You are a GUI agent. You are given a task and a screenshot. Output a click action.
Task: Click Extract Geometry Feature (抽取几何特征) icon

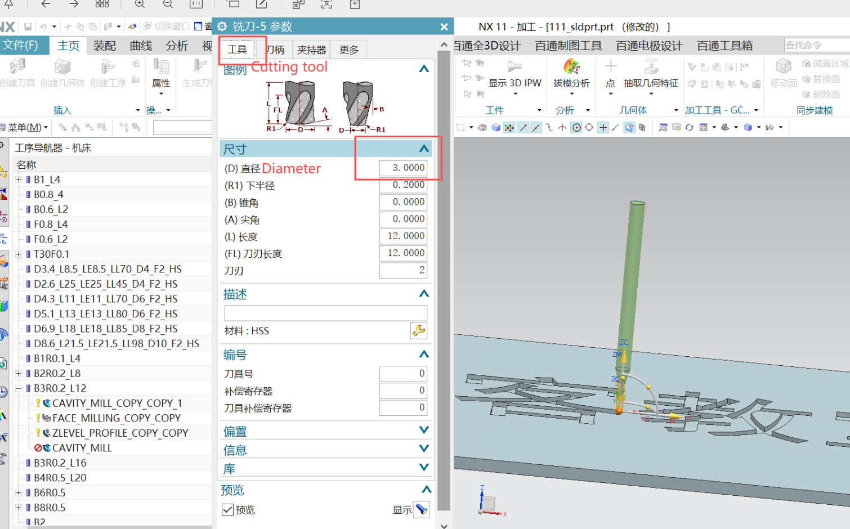(651, 66)
